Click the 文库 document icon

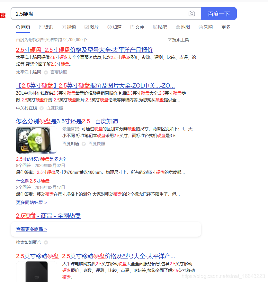(132, 27)
